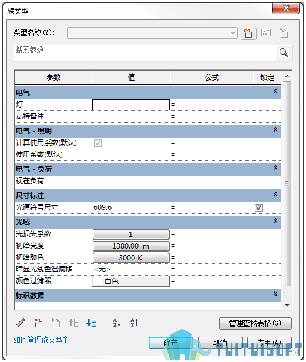Screen dimensions: 306x362
Task: Click the 公式 column header
Action: tap(211, 78)
